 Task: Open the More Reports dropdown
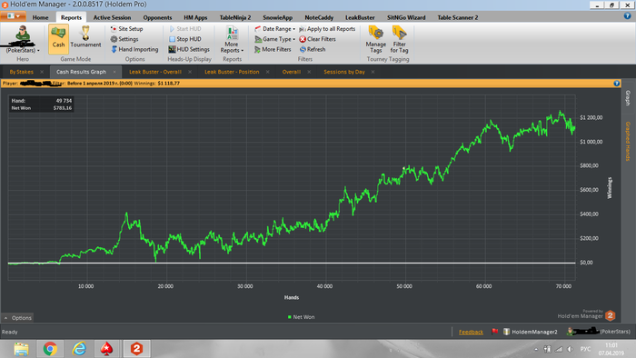pyautogui.click(x=232, y=39)
